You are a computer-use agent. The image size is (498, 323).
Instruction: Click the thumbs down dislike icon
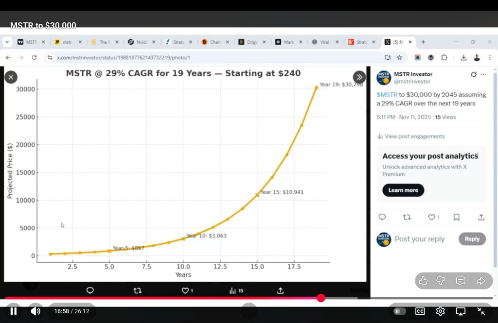[x=441, y=281]
